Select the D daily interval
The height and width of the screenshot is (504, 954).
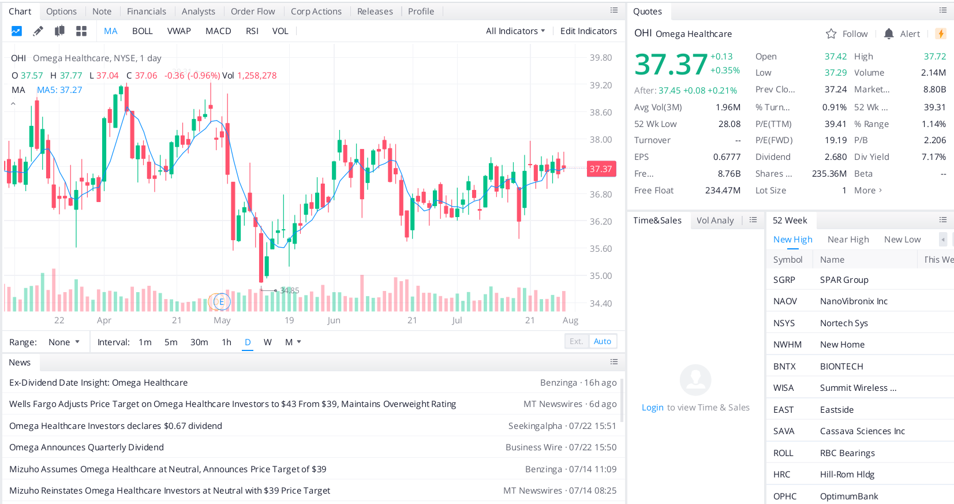point(248,342)
